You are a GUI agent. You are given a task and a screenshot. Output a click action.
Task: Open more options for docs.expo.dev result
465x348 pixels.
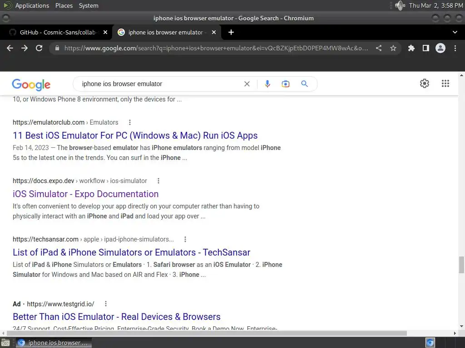158,181
